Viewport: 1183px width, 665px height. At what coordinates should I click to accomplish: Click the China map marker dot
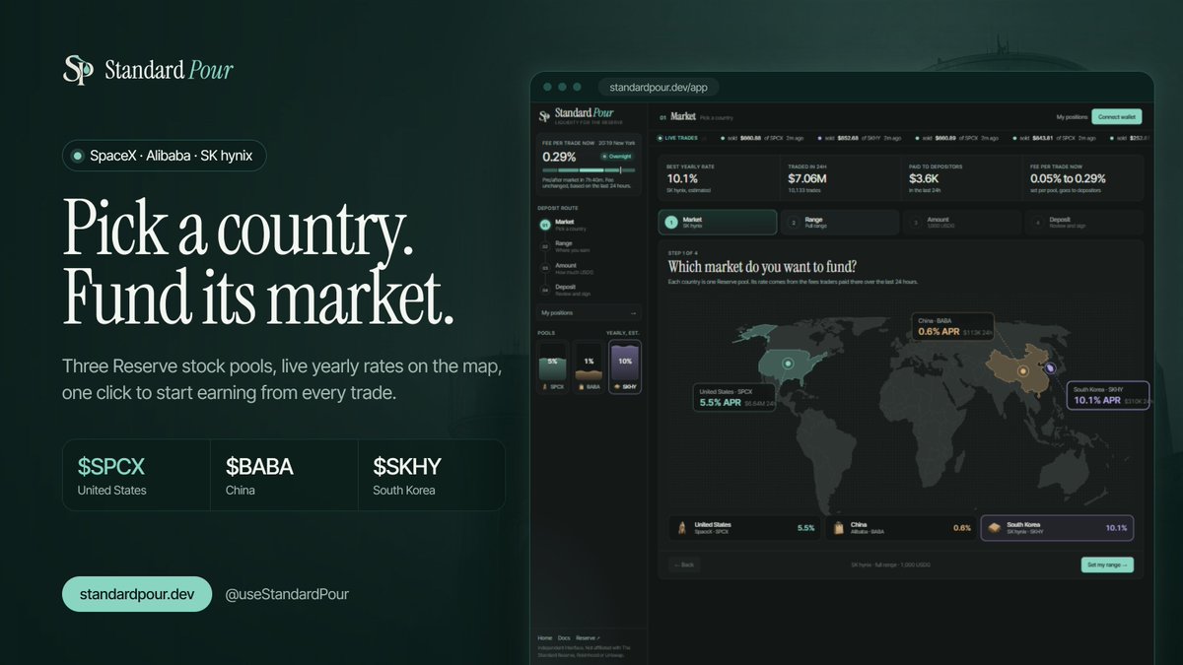[1023, 371]
